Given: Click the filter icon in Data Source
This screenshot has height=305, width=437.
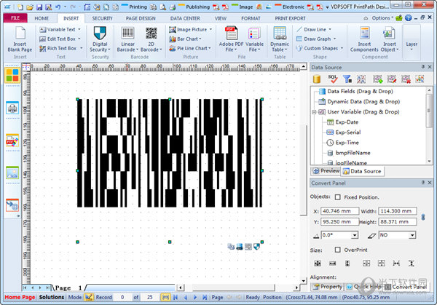Looking at the screenshot, I should (x=347, y=79).
